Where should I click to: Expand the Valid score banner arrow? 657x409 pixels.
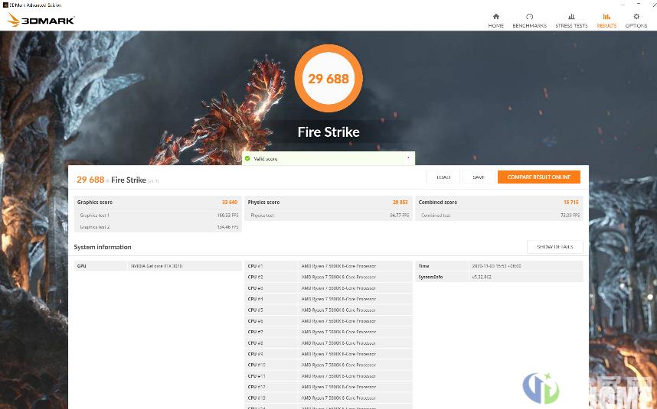408,158
